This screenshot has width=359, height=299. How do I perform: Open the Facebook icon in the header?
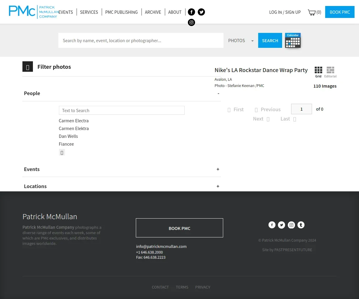coord(191,12)
